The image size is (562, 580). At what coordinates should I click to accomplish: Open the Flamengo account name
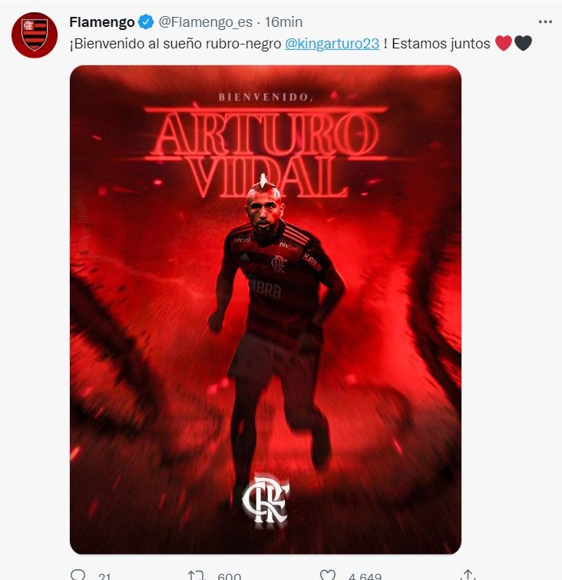[x=102, y=22]
